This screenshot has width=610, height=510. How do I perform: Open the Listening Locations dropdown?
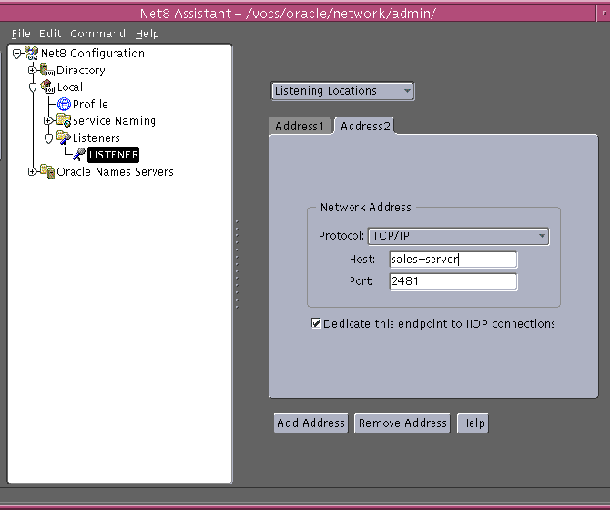342,91
